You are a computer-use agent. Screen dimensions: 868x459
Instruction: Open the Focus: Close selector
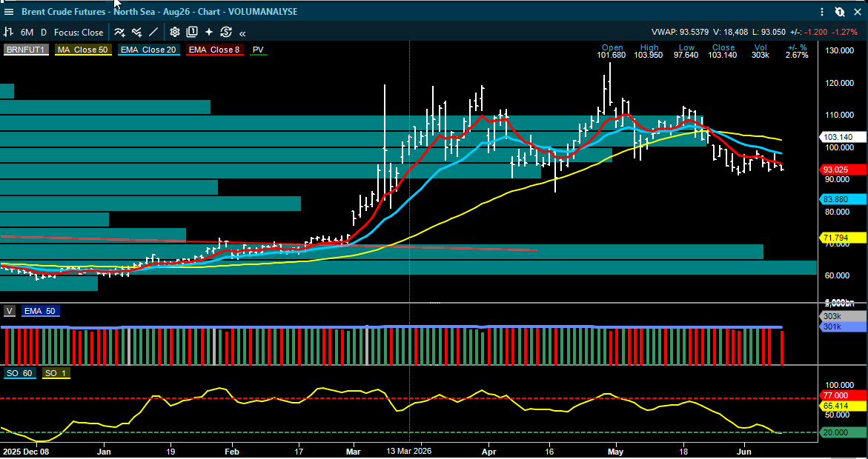[79, 33]
